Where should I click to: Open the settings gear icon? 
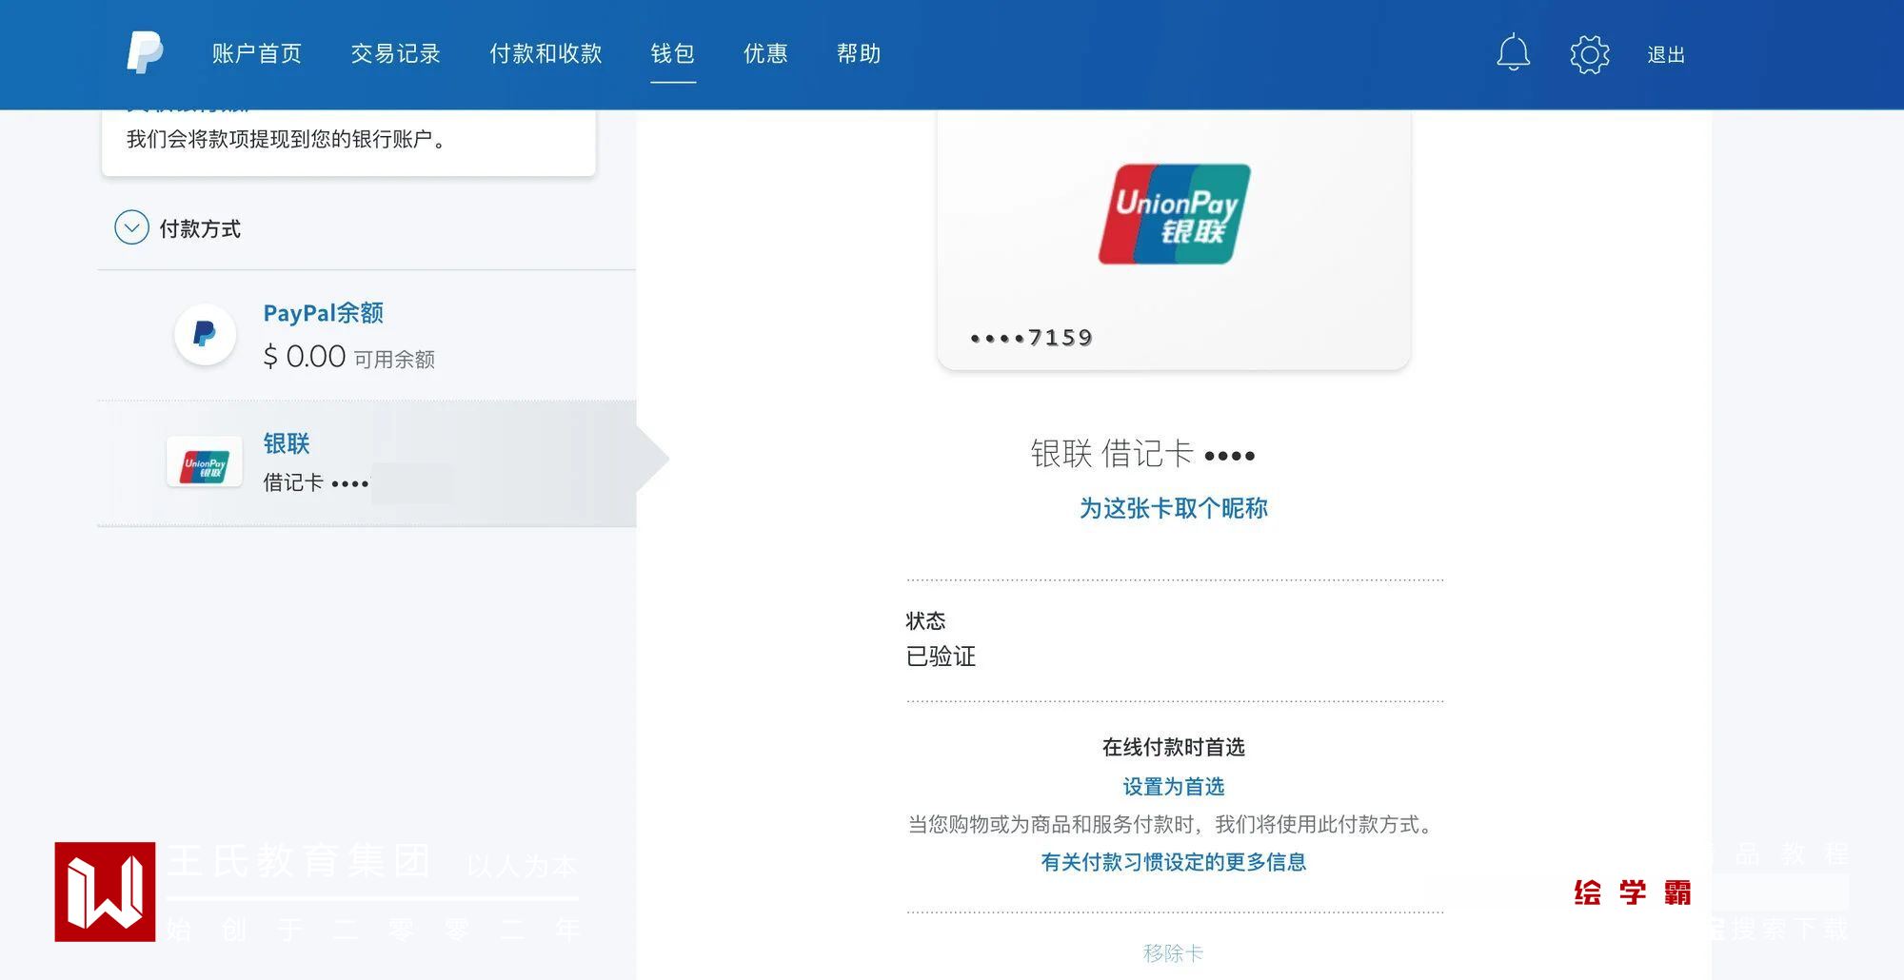(1589, 54)
